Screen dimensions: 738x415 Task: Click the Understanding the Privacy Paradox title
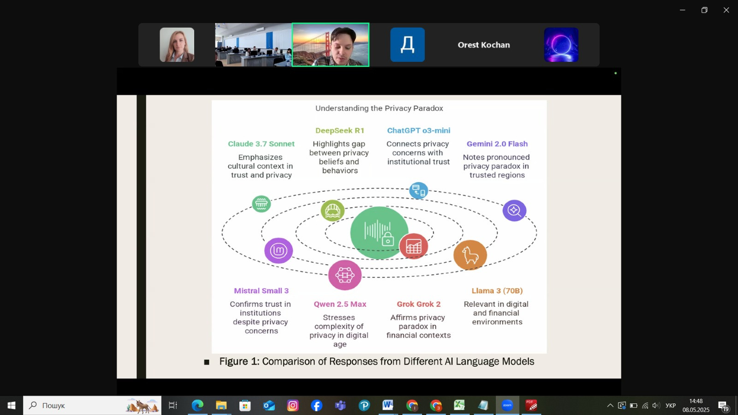coord(379,108)
